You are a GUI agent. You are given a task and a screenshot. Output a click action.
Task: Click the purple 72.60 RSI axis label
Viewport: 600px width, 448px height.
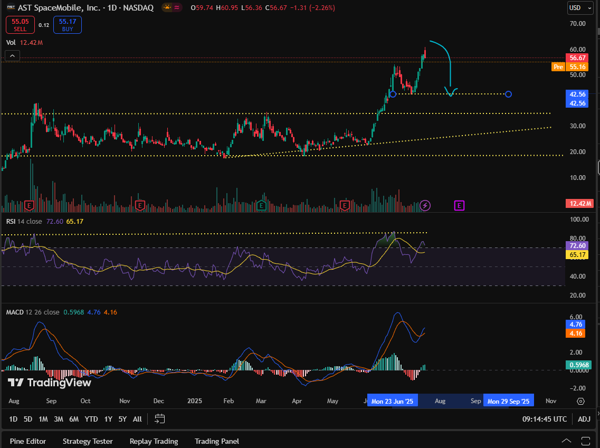[577, 245]
